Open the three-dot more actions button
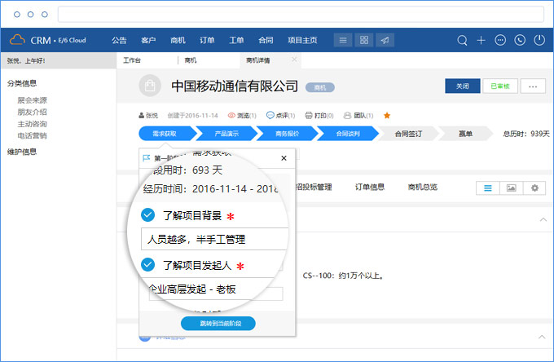The width and height of the screenshot is (554, 362). point(533,86)
